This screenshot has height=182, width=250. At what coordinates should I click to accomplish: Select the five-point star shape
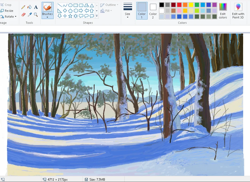pos(70,16)
